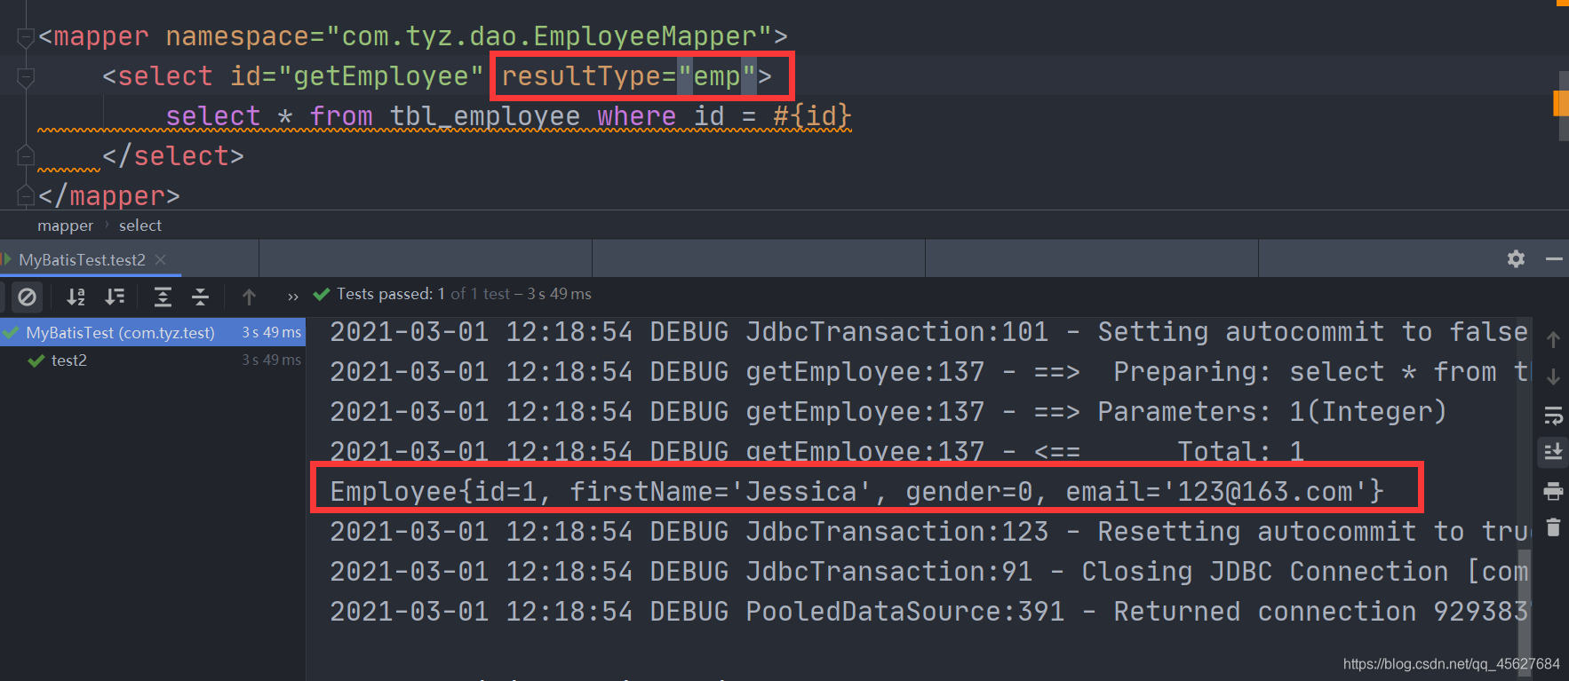Viewport: 1569px width, 681px height.
Task: Click the Preparing: select log line
Action: coord(928,372)
